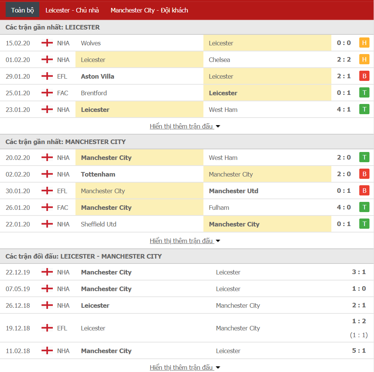This screenshot has height=372, width=374.
Task: Click the B loss badge for Aston Villa match
Action: point(364,76)
